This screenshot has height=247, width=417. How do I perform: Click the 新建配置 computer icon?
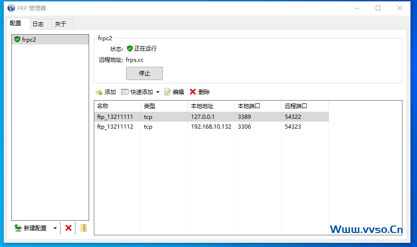tap(18, 228)
